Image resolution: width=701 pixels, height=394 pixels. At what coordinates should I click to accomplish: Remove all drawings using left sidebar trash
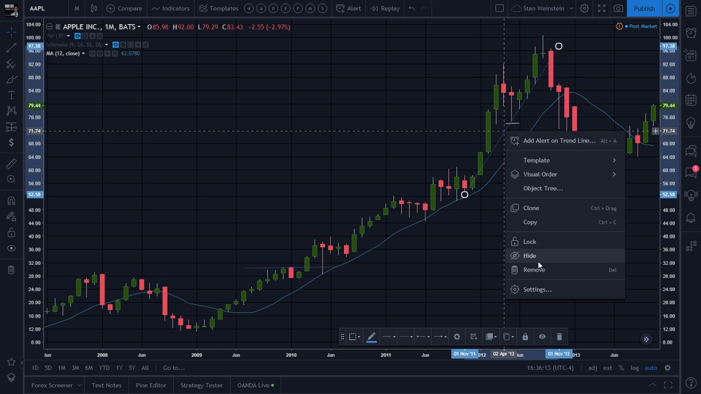click(x=11, y=270)
